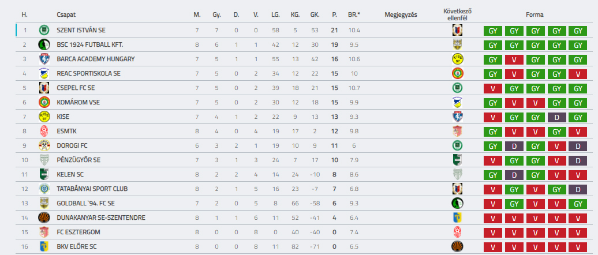Click next opponent logo in Szent István row

tap(457, 30)
